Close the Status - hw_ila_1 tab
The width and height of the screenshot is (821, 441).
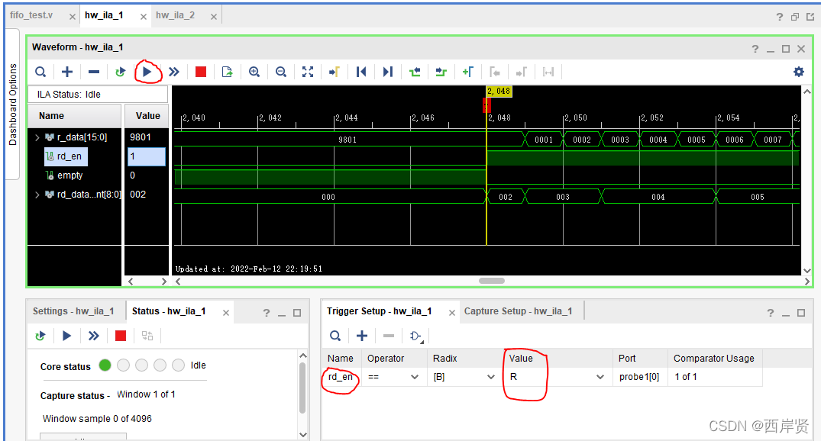[226, 313]
